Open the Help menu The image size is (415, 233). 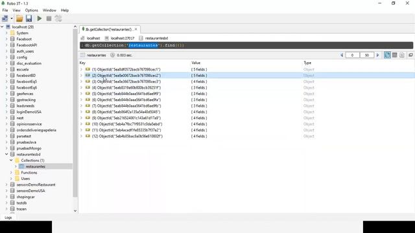65,10
